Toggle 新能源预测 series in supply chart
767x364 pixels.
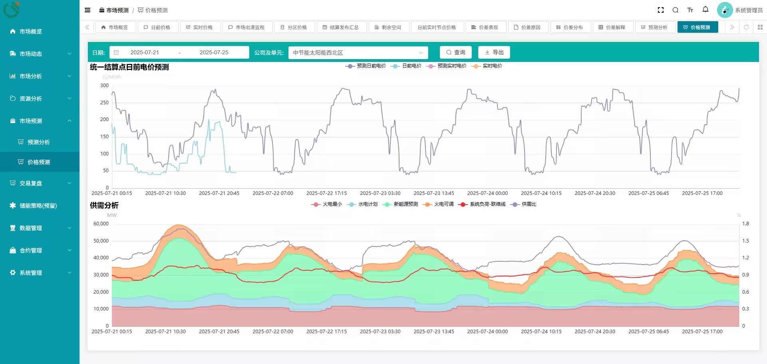[x=401, y=204]
